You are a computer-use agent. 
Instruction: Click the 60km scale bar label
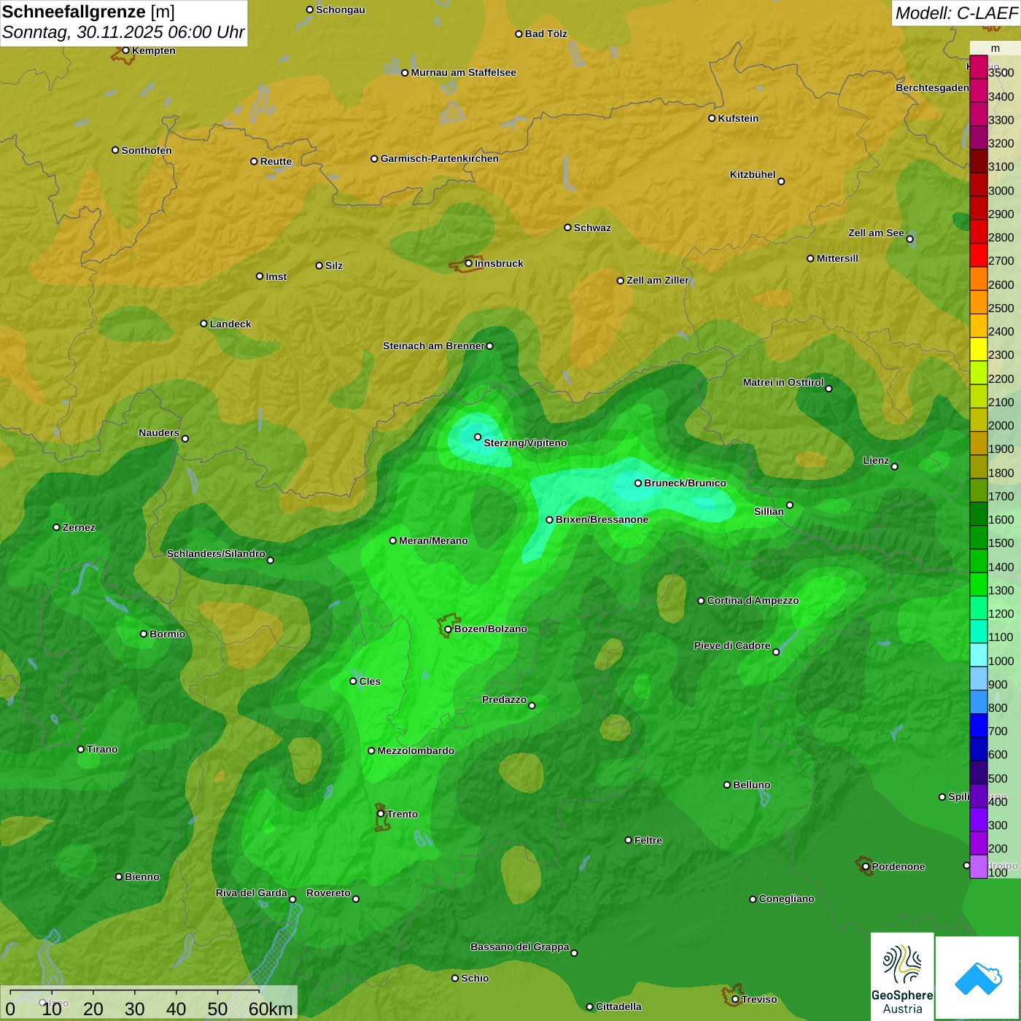(271, 1009)
